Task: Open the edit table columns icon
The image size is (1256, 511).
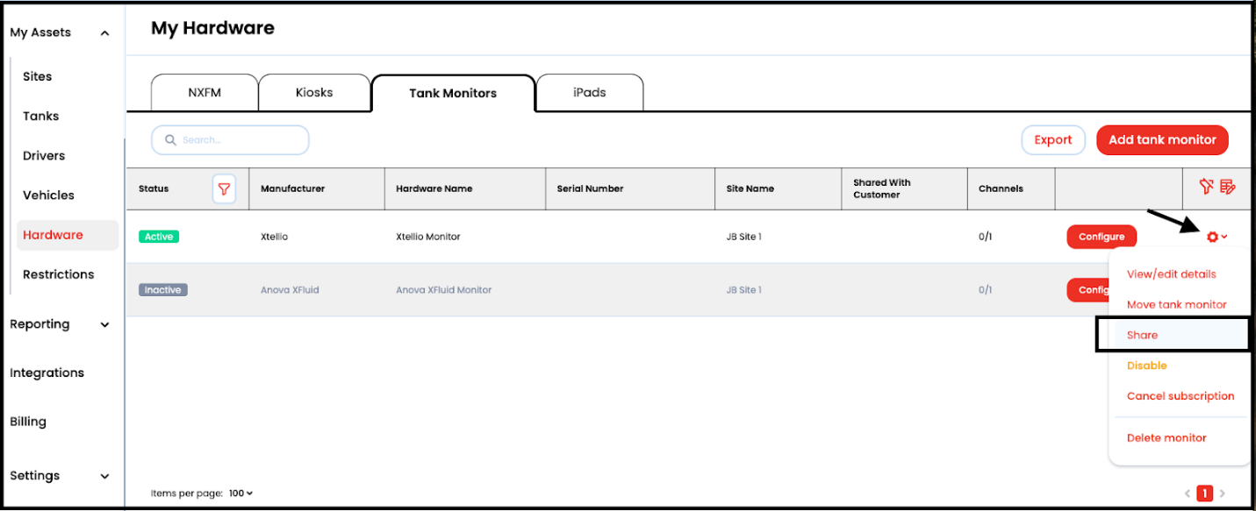Action: click(1227, 186)
